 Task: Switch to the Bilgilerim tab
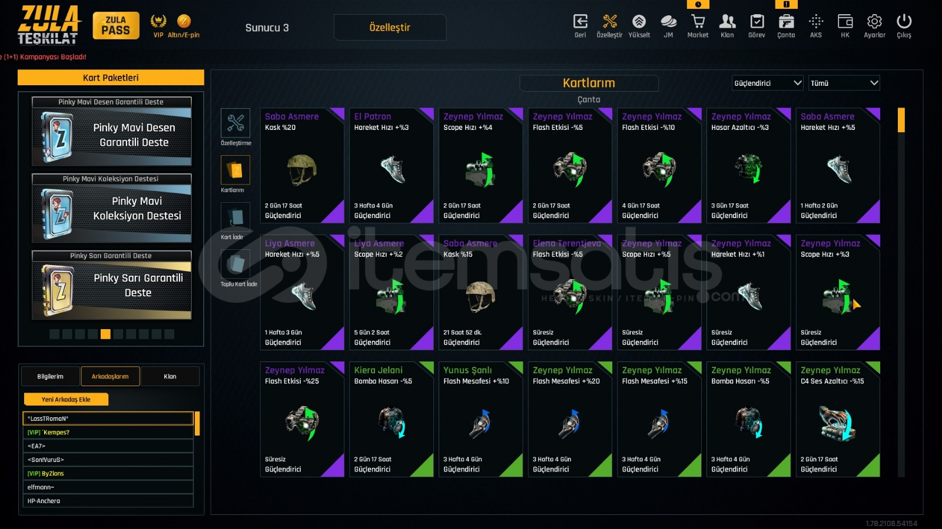coord(50,376)
